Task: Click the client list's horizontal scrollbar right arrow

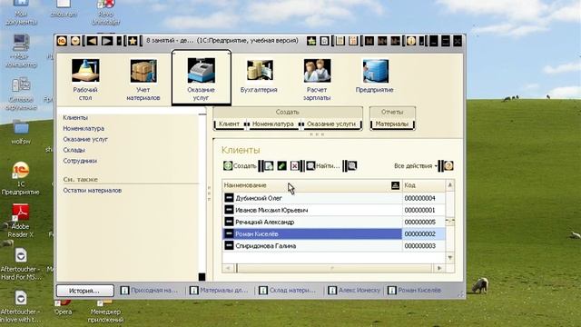Action: (439, 268)
